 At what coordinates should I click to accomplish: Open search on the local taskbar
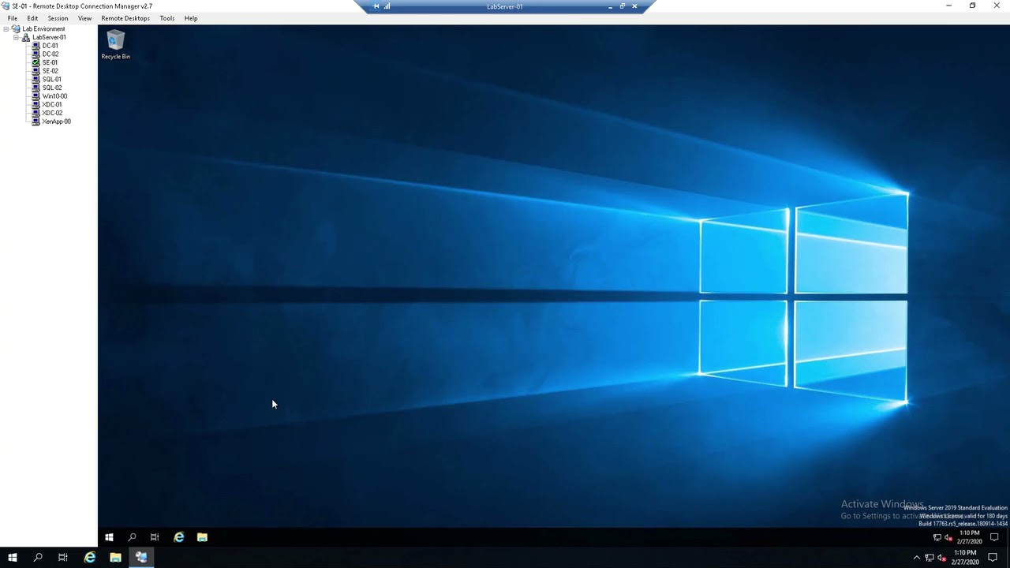tap(37, 558)
